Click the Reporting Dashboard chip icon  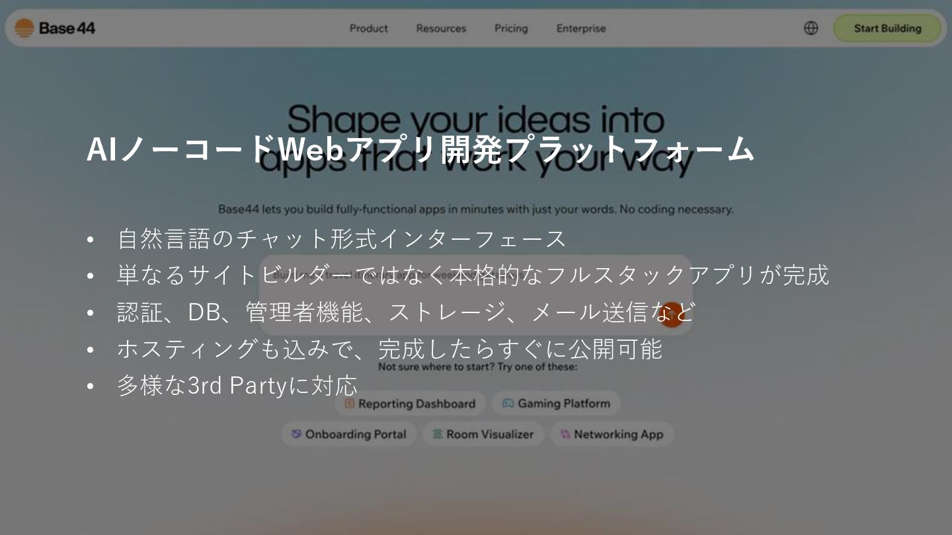[350, 404]
